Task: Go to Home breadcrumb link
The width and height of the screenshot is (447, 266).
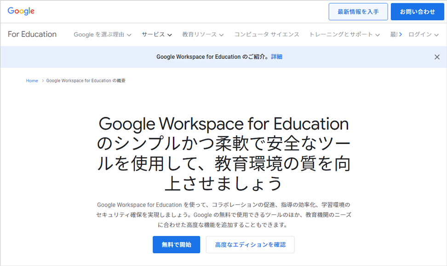Action: [x=32, y=81]
